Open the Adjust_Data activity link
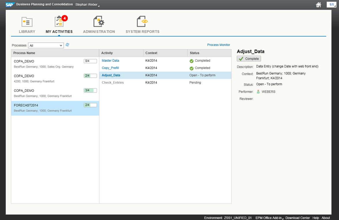This screenshot has height=220, width=339. 111,75
